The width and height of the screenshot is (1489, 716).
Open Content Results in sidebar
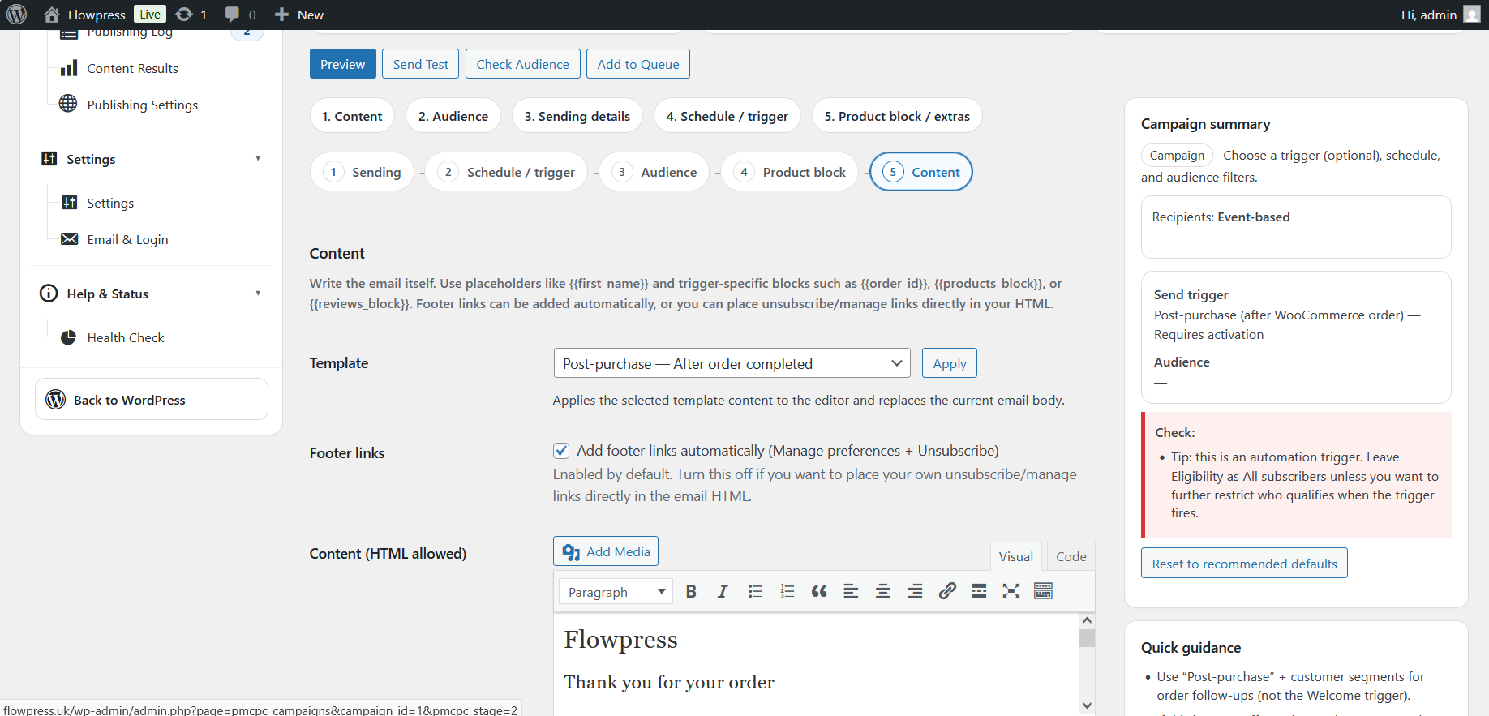(132, 68)
